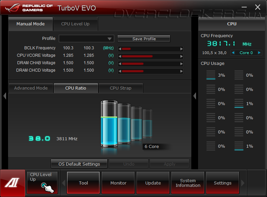Click the Undo button
This screenshot has width=267, height=197.
[129, 164]
